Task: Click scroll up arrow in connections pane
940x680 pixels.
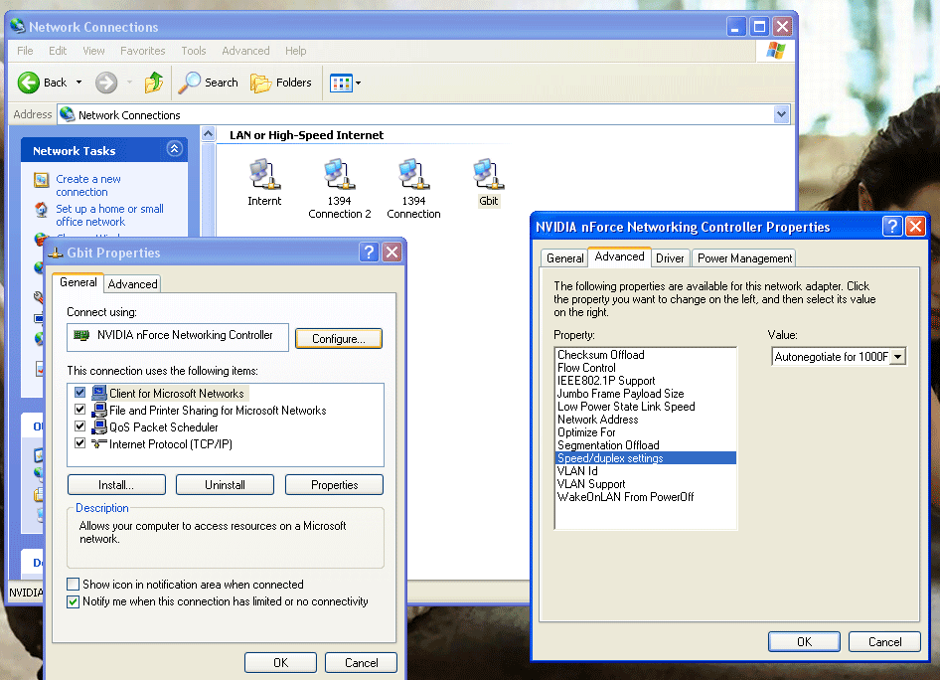Action: (208, 134)
